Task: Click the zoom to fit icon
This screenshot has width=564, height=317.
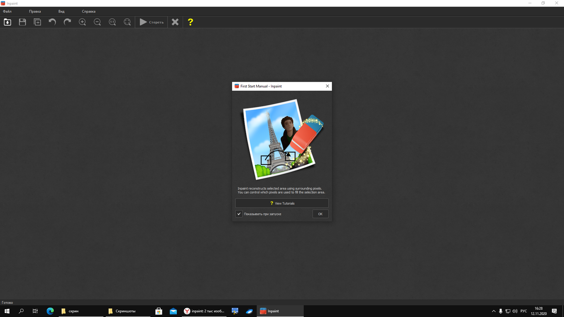Action: click(x=127, y=22)
